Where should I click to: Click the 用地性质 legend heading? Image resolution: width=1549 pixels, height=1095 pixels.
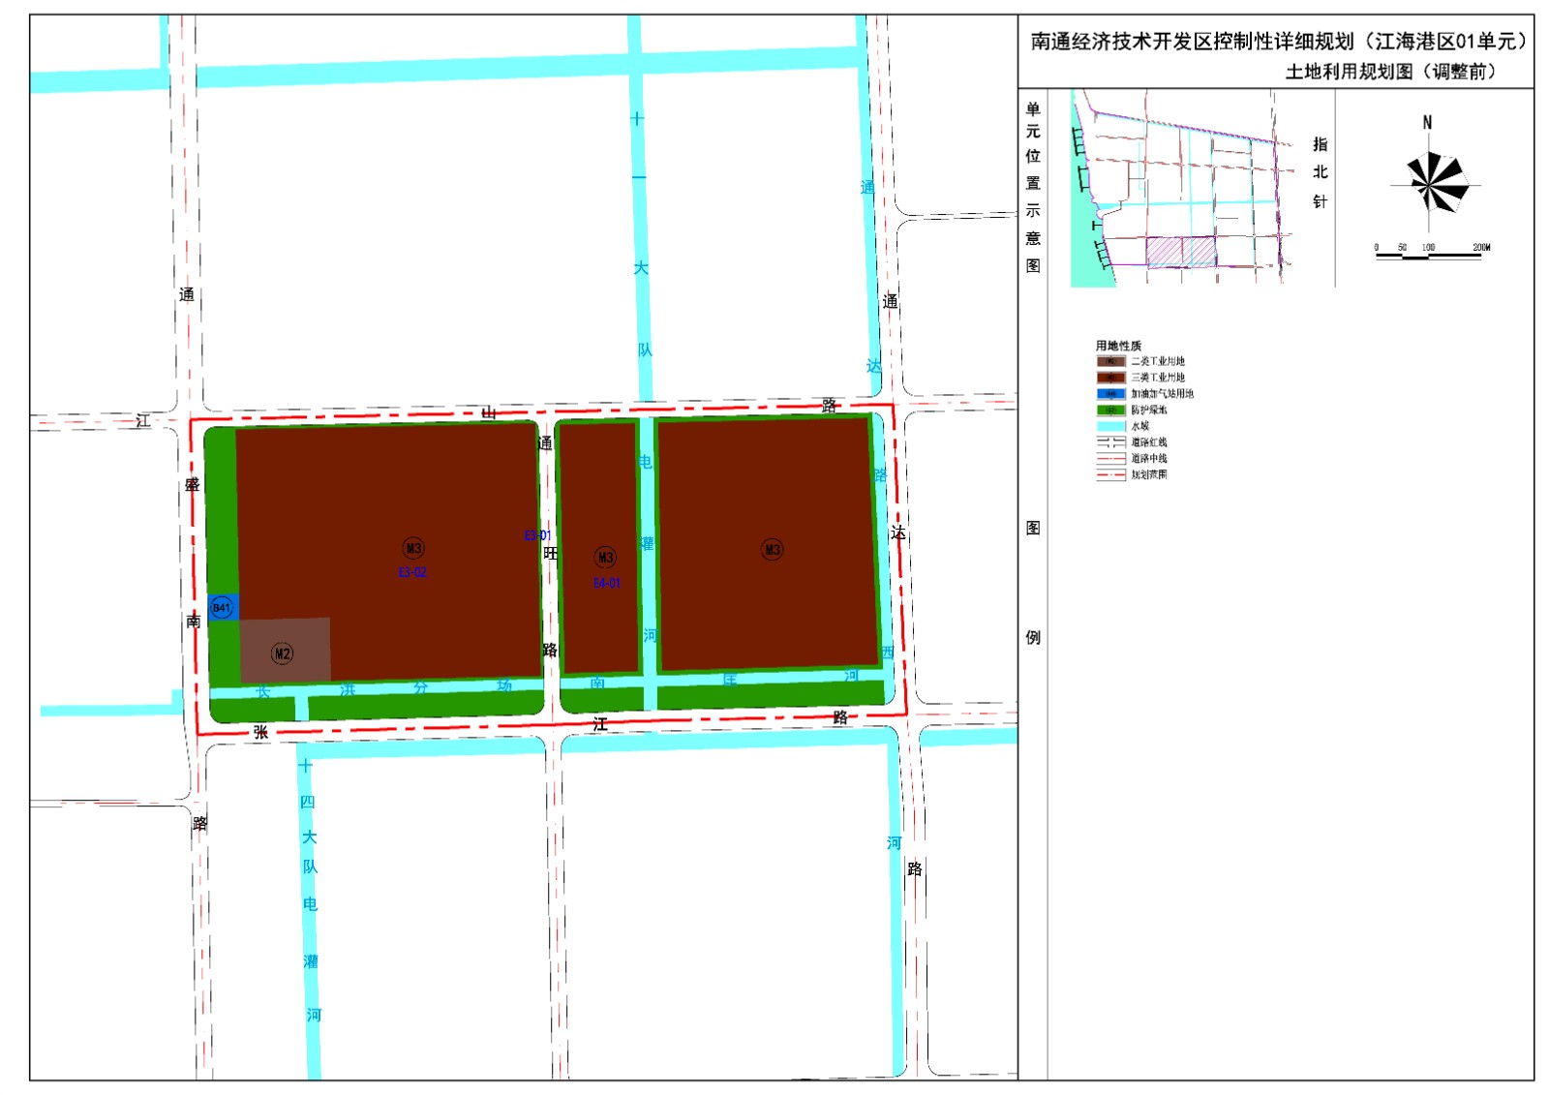coord(1118,346)
